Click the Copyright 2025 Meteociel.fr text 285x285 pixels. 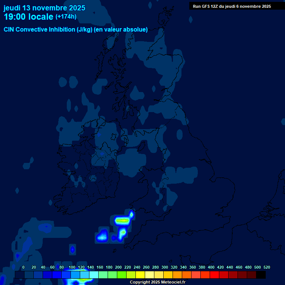tap(157, 282)
